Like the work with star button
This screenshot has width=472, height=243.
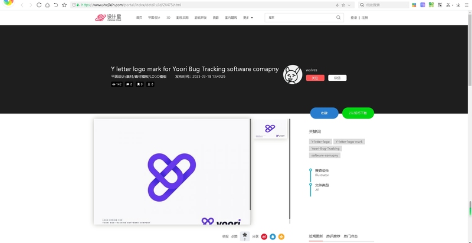click(245, 236)
